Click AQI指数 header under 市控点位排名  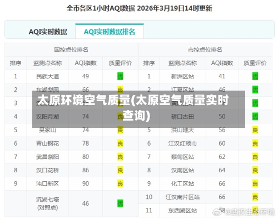[222, 63]
